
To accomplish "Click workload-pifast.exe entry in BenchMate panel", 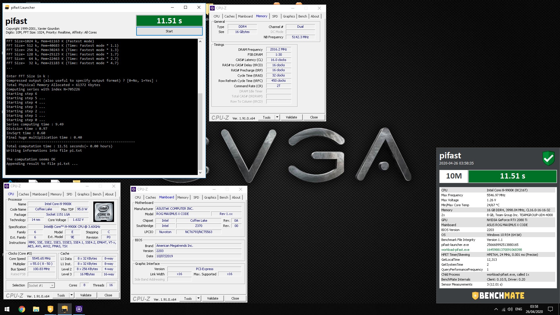I will (x=455, y=250).
